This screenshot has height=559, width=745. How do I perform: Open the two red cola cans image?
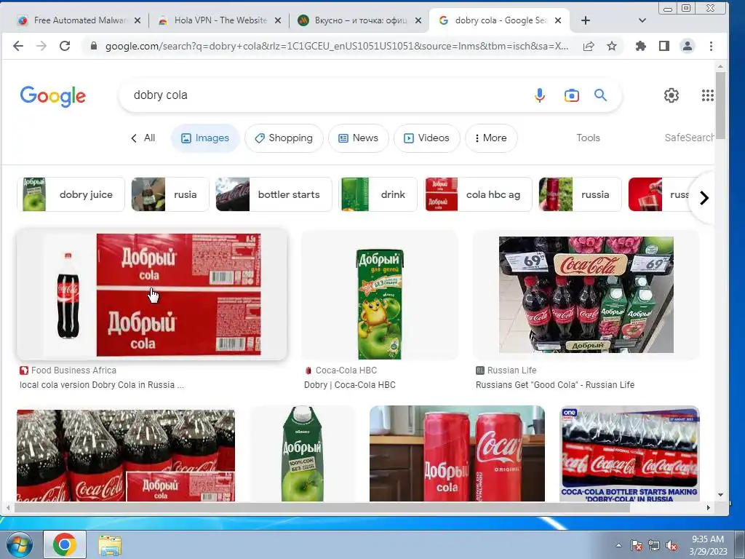pos(457,453)
